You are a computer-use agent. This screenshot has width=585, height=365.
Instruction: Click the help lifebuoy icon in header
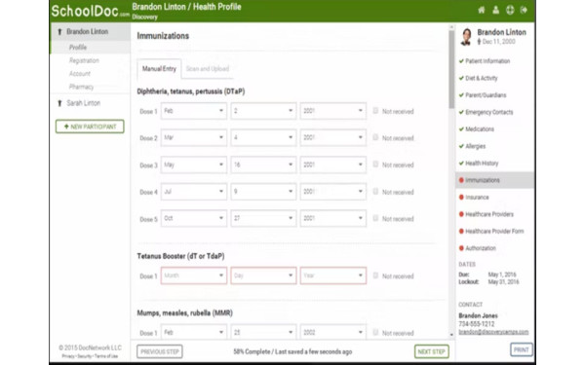tap(510, 10)
